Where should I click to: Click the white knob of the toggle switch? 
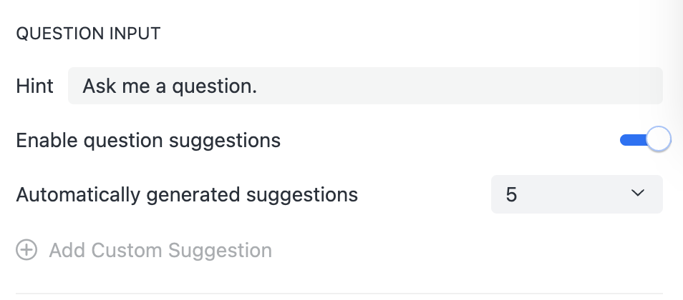pyautogui.click(x=658, y=139)
